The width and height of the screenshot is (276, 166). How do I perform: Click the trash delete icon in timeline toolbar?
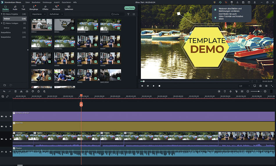(x=15, y=92)
